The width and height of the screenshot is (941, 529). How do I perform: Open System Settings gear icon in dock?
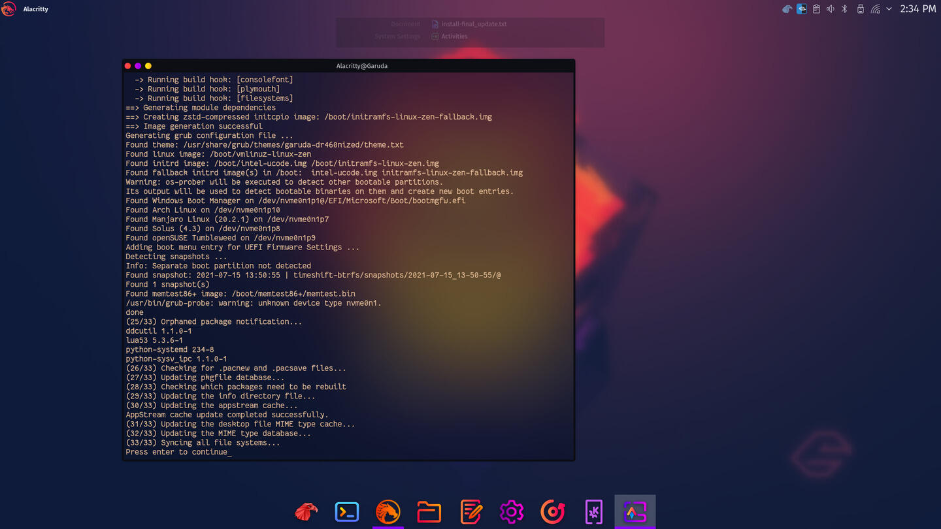512,511
